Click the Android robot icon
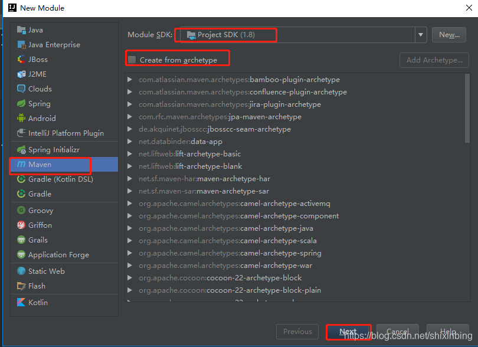Viewport: 478px width, 347px height. click(21, 118)
